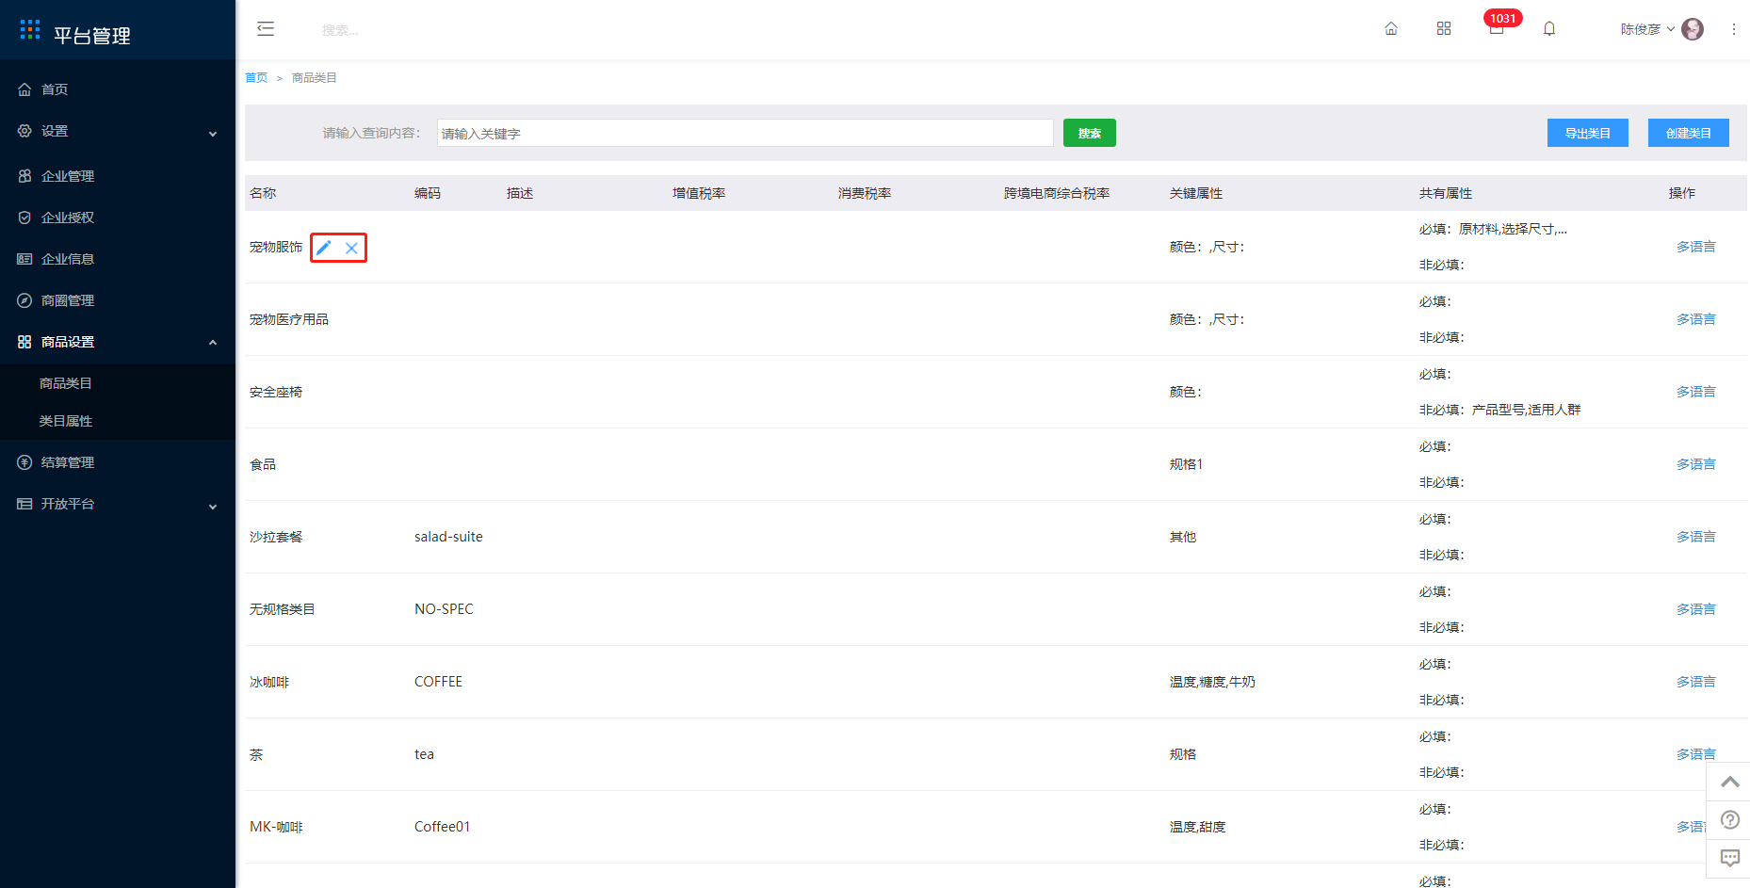Click the green 搜索 button

coord(1090,133)
